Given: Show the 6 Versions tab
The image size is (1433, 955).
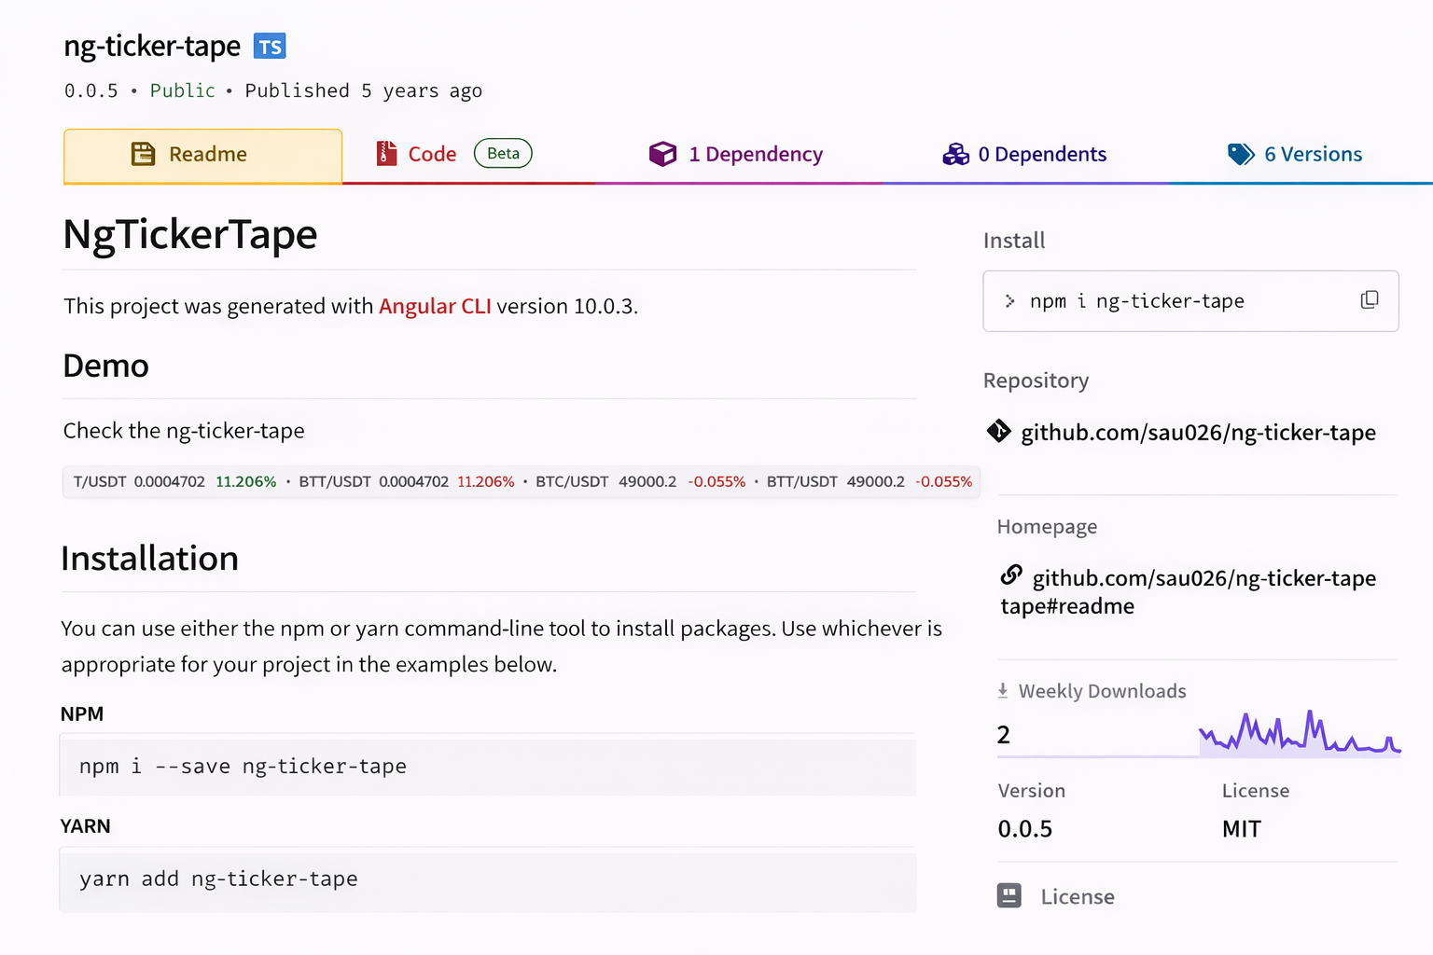Looking at the screenshot, I should (x=1312, y=155).
